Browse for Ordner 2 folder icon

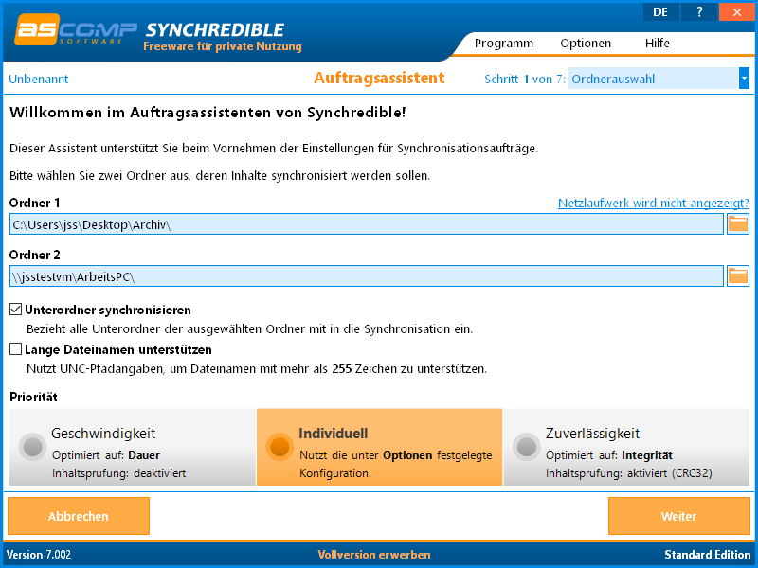[x=738, y=275]
